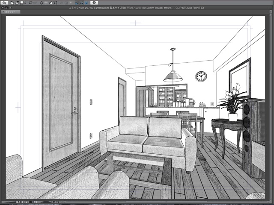The image size is (274, 205).
Task: Fit canvas to screen button
Action: 30,202
